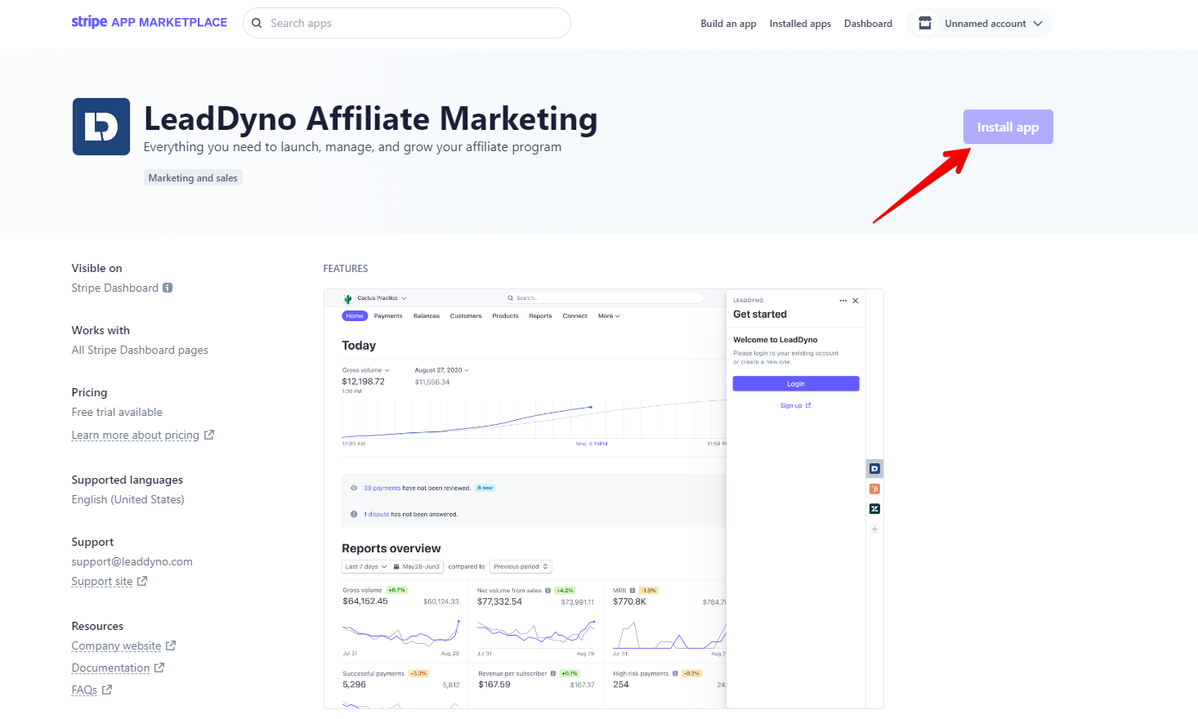Click Payments tab in preview screenshot
The height and width of the screenshot is (719, 1198).
388,315
